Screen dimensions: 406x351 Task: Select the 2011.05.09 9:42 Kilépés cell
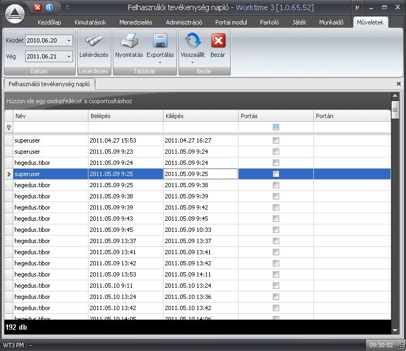(x=201, y=207)
